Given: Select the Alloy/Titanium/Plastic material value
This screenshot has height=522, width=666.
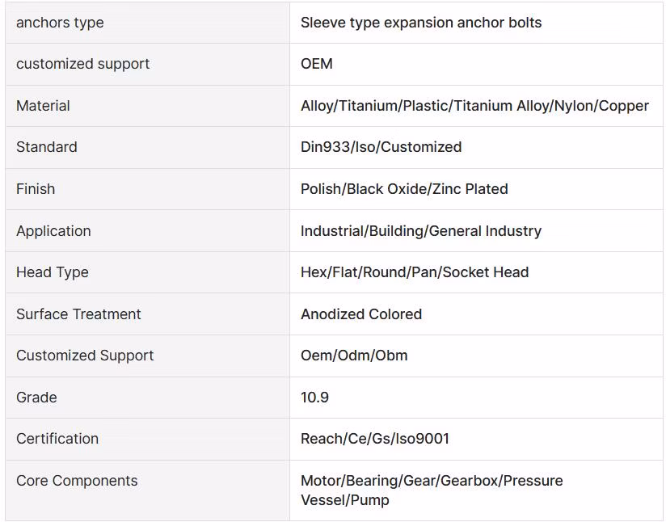Looking at the screenshot, I should pyautogui.click(x=474, y=105).
